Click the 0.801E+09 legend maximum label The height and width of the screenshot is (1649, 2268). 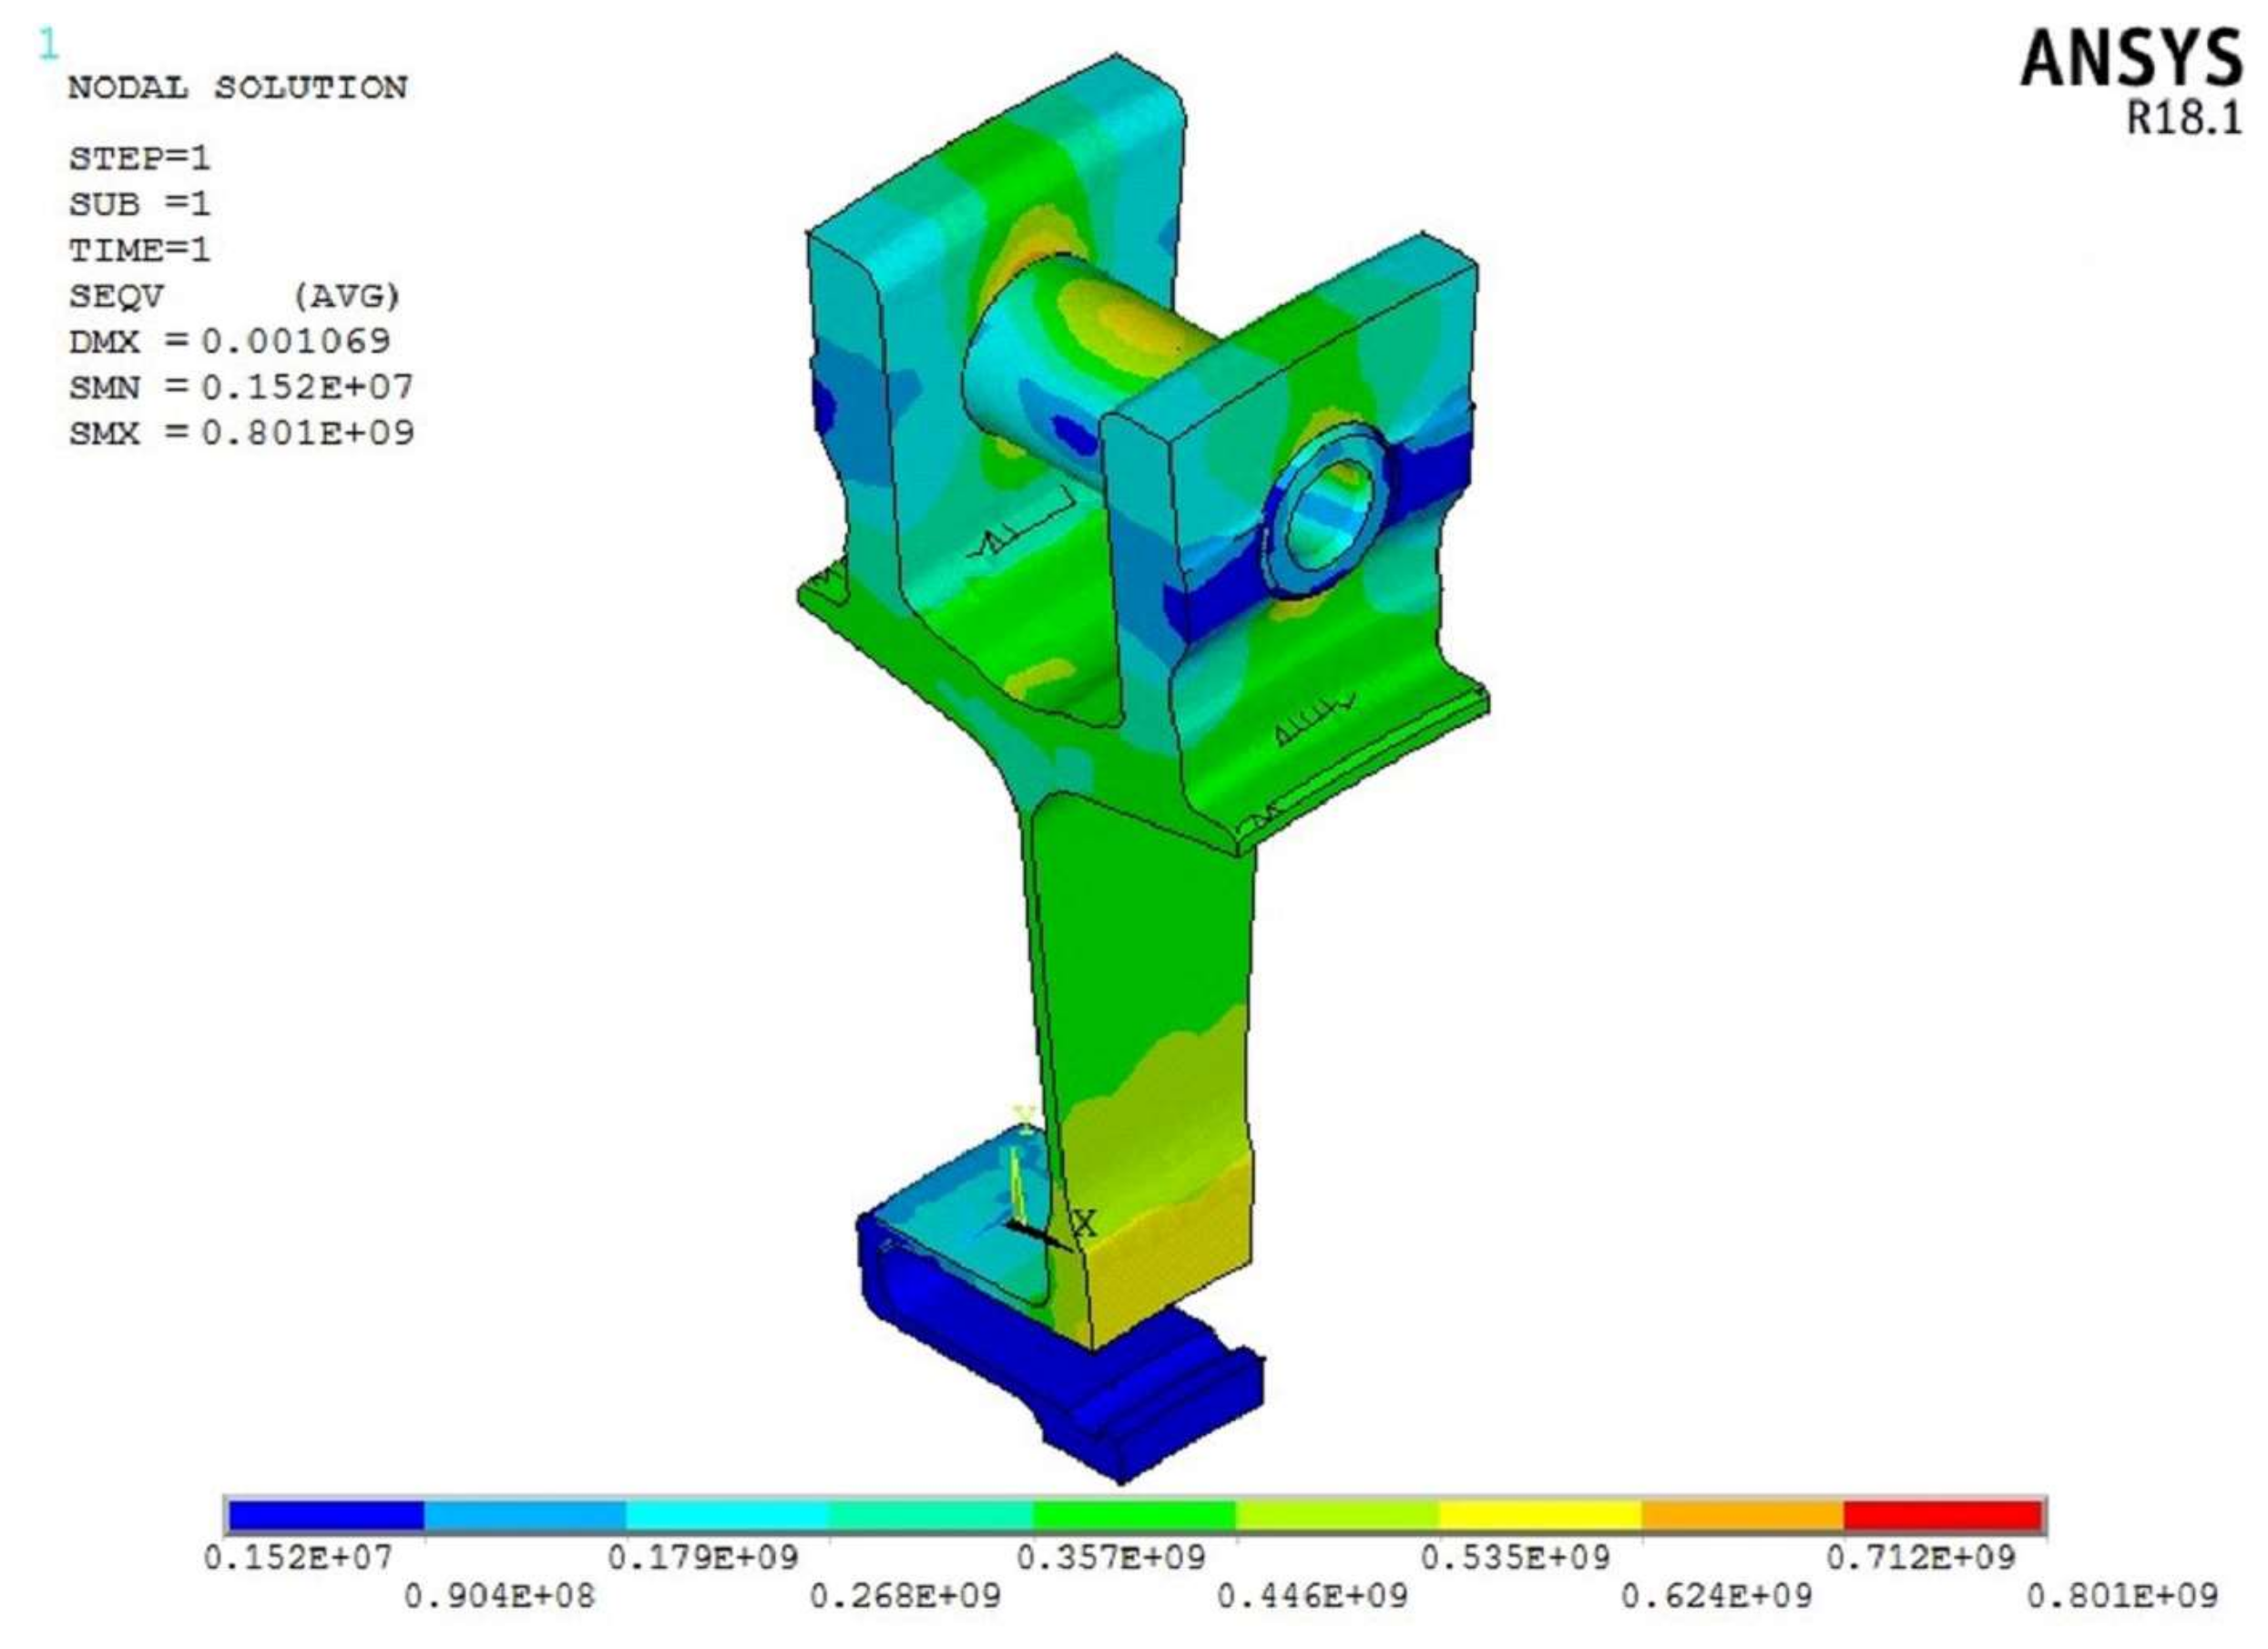2122,1595
